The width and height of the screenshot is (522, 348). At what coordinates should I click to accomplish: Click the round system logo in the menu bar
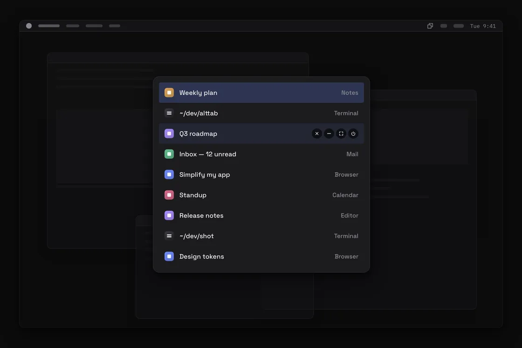[29, 26]
